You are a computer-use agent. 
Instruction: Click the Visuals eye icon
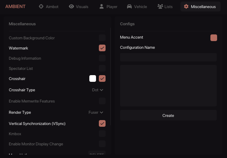71,6
